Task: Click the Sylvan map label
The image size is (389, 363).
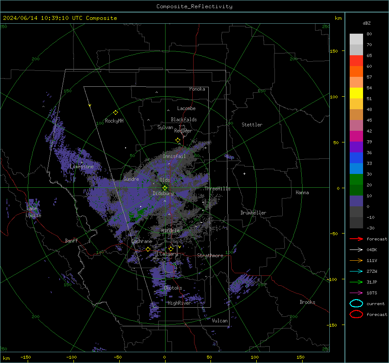Action: [165, 127]
